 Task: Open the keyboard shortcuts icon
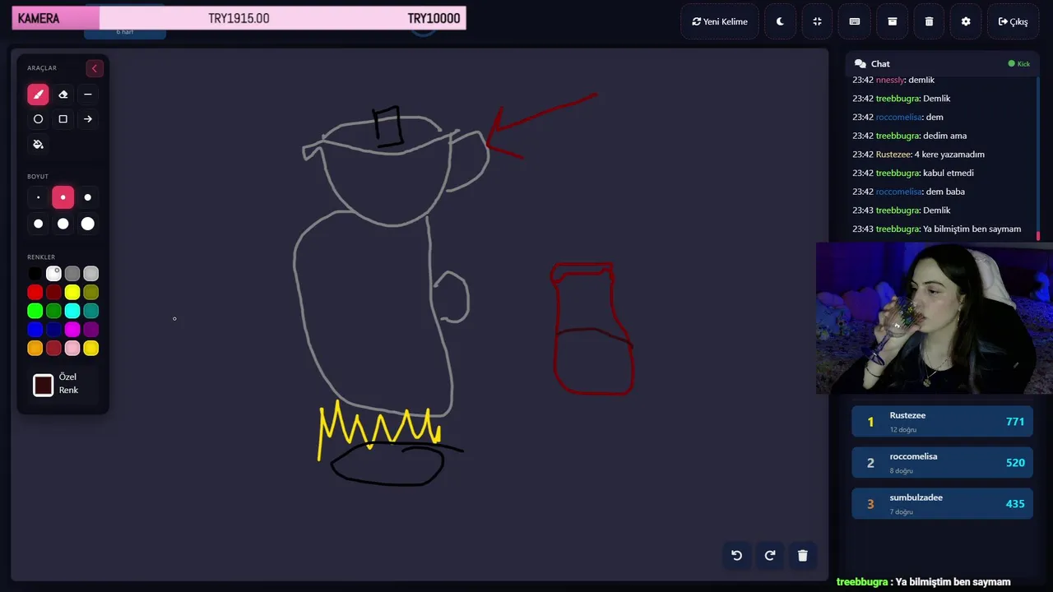pos(855,21)
